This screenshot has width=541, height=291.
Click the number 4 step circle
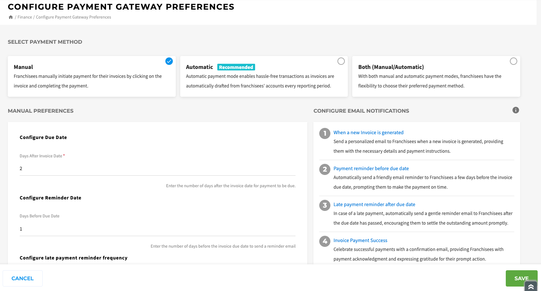pos(325,241)
